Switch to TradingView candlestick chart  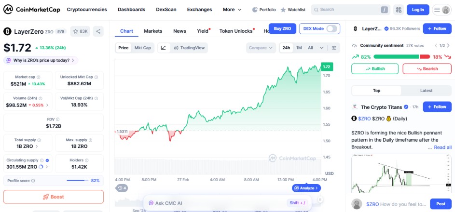pos(189,48)
